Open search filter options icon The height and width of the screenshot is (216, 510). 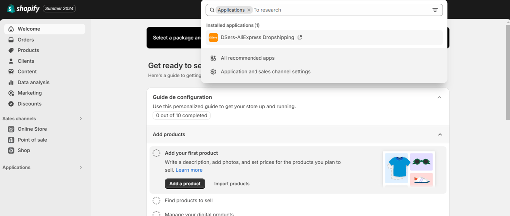435,10
